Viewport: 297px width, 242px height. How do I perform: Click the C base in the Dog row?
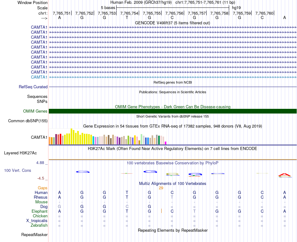pos(127,207)
